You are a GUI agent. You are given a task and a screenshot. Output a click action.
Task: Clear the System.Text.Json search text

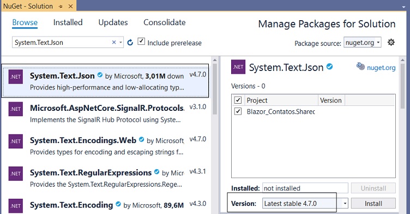click(114, 42)
